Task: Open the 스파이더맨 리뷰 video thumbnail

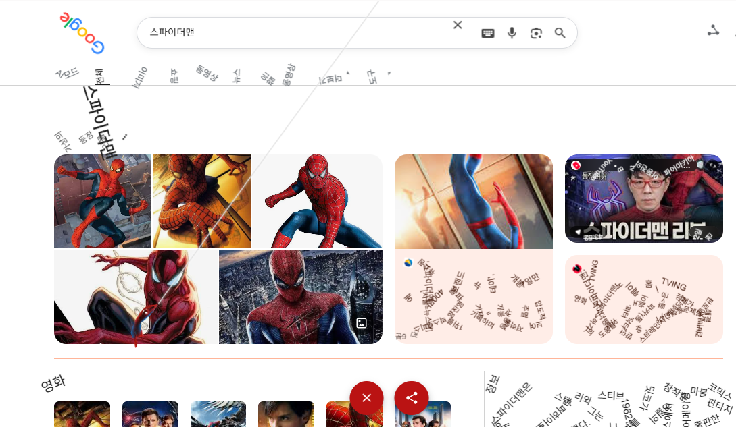Action: tap(644, 199)
